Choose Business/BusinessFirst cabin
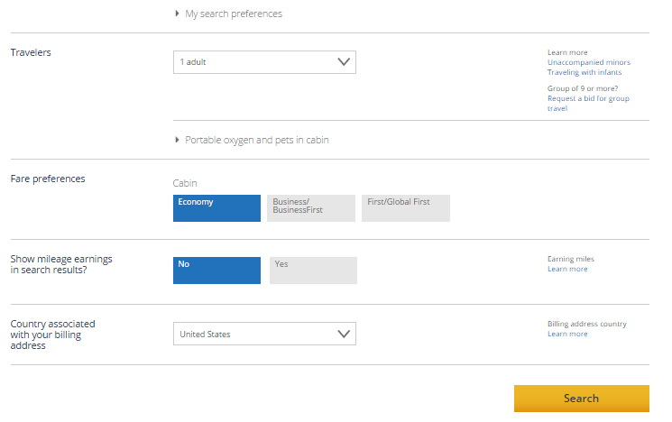The width and height of the screenshot is (672, 422). tap(311, 208)
